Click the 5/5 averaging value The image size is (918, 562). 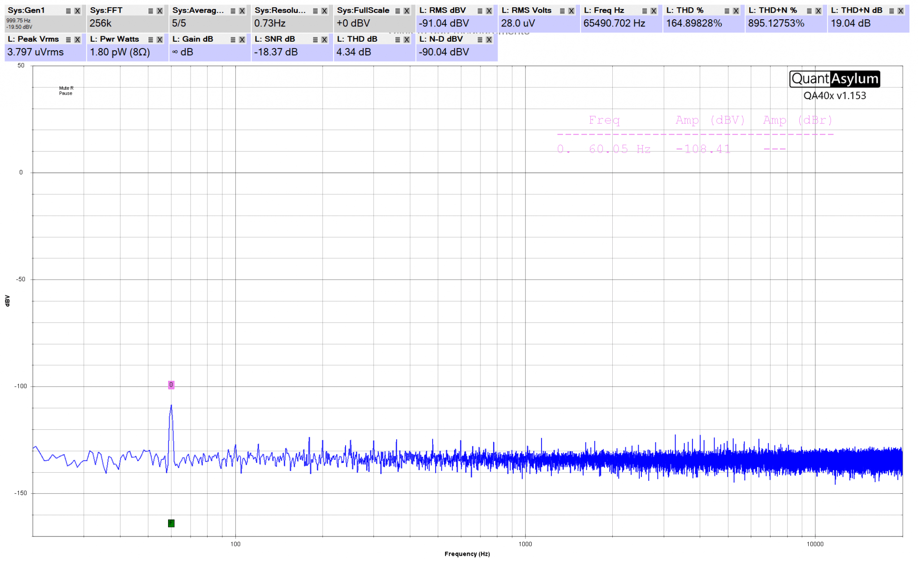click(x=179, y=23)
